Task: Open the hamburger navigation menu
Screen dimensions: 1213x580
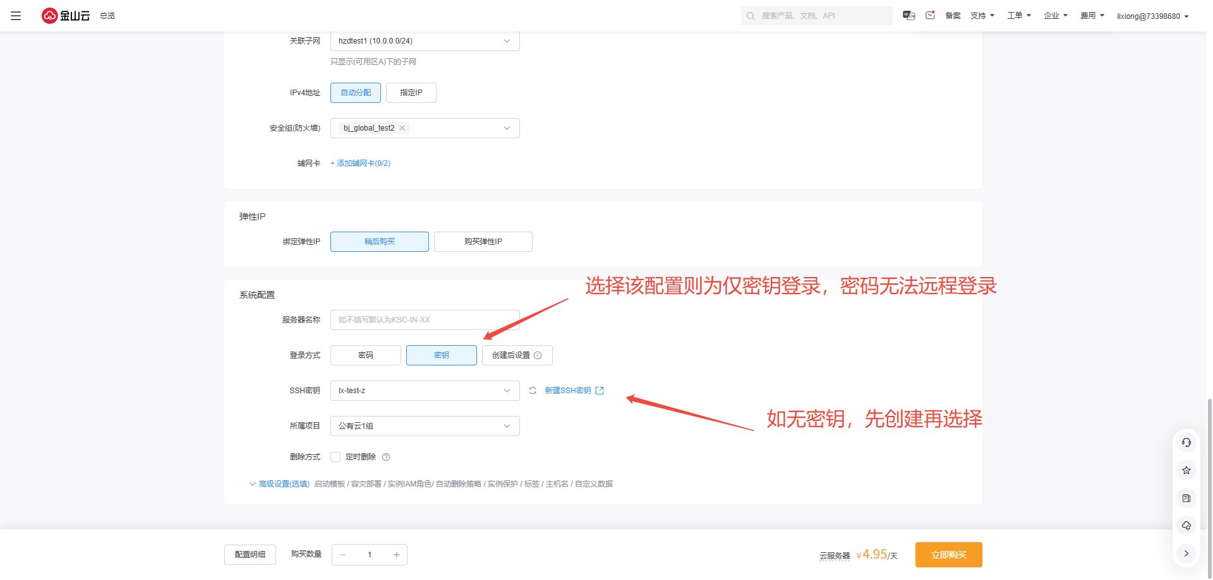Action: coord(16,16)
